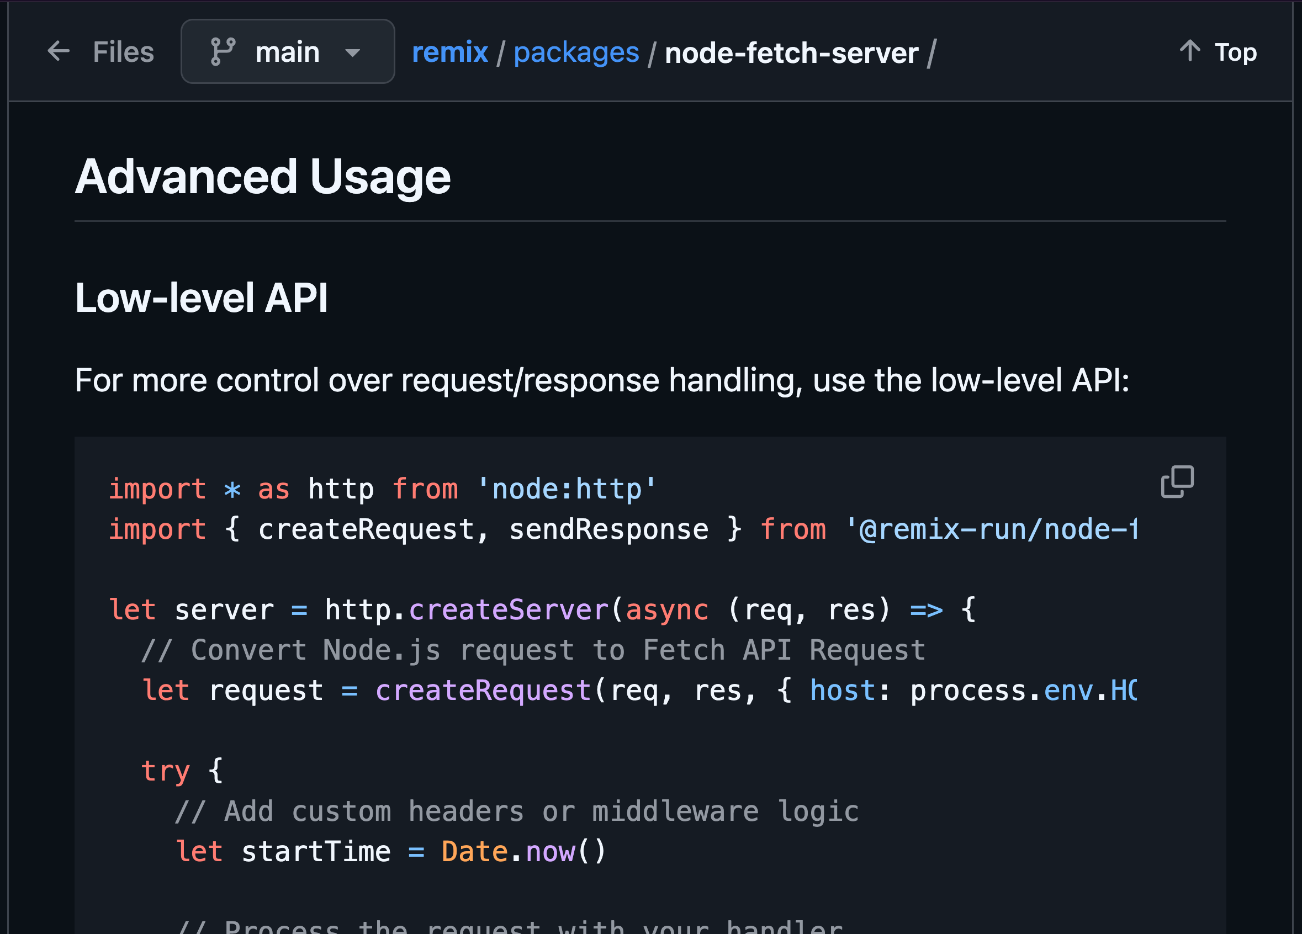Image resolution: width=1302 pixels, height=934 pixels.
Task: Click the low-level API description paragraph
Action: [x=602, y=380]
